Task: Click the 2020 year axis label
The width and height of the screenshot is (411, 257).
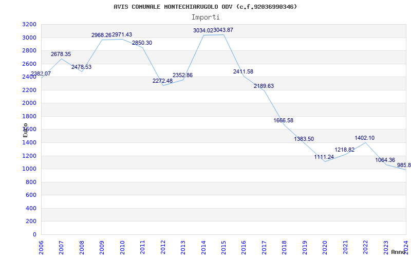Action: click(325, 248)
